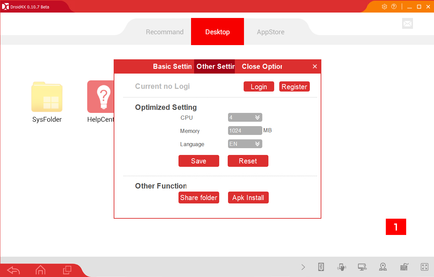Image resolution: width=434 pixels, height=277 pixels.
Task: Expand the CPU cores dropdown
Action: click(x=245, y=118)
